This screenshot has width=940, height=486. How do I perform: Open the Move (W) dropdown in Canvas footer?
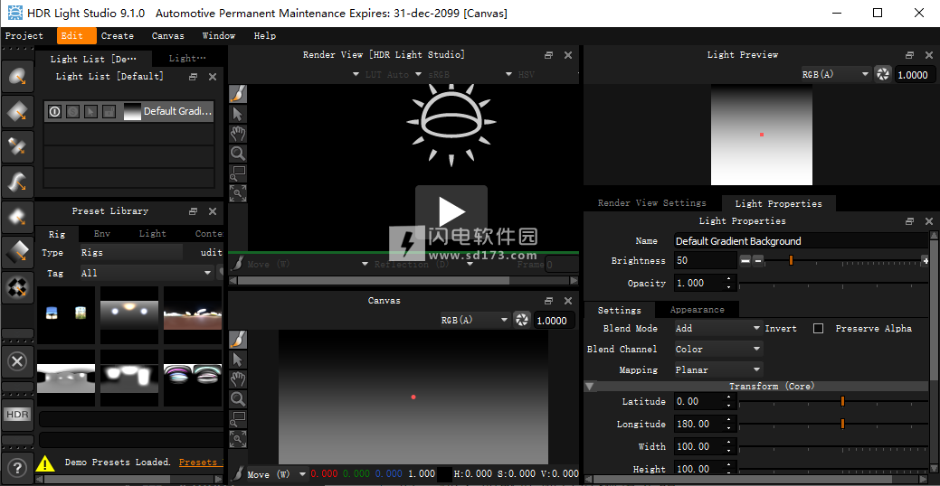tap(278, 474)
